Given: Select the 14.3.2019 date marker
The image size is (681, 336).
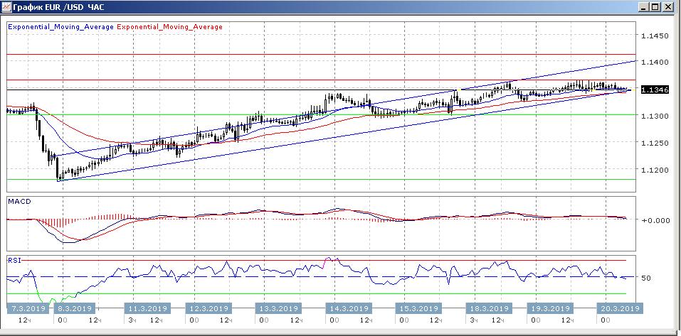Looking at the screenshot, I should pos(348,309).
